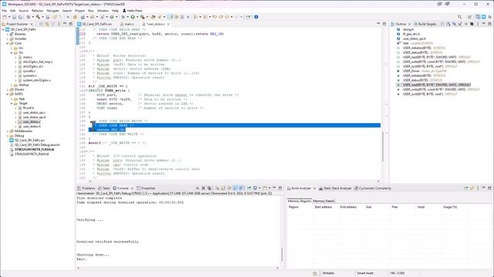494x277 pixels.
Task: Maximize the code editor area
Action: tap(384, 24)
